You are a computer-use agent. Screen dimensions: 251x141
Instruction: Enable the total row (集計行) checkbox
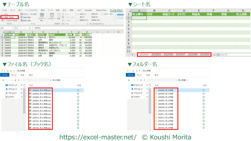point(79,17)
